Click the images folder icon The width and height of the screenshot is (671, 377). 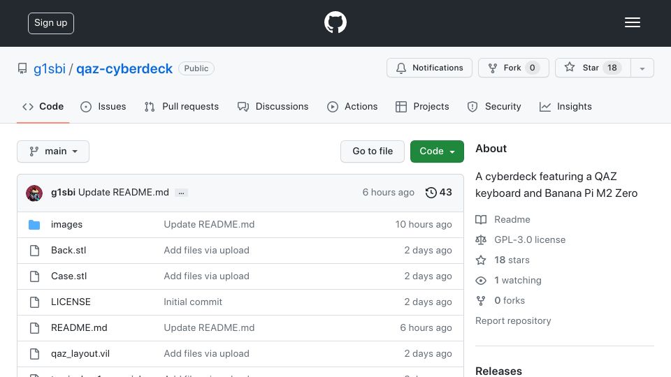tap(34, 225)
